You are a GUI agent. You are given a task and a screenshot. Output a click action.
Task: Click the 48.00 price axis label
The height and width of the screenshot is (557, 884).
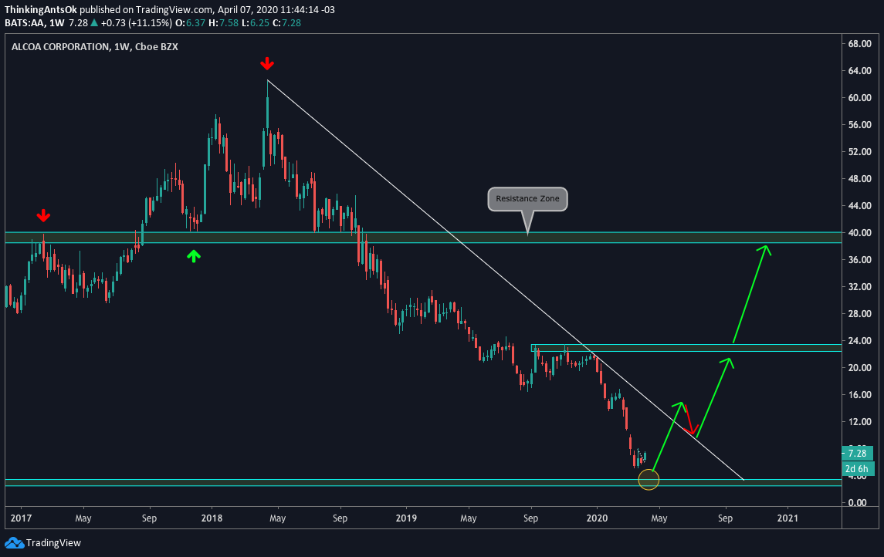point(860,179)
